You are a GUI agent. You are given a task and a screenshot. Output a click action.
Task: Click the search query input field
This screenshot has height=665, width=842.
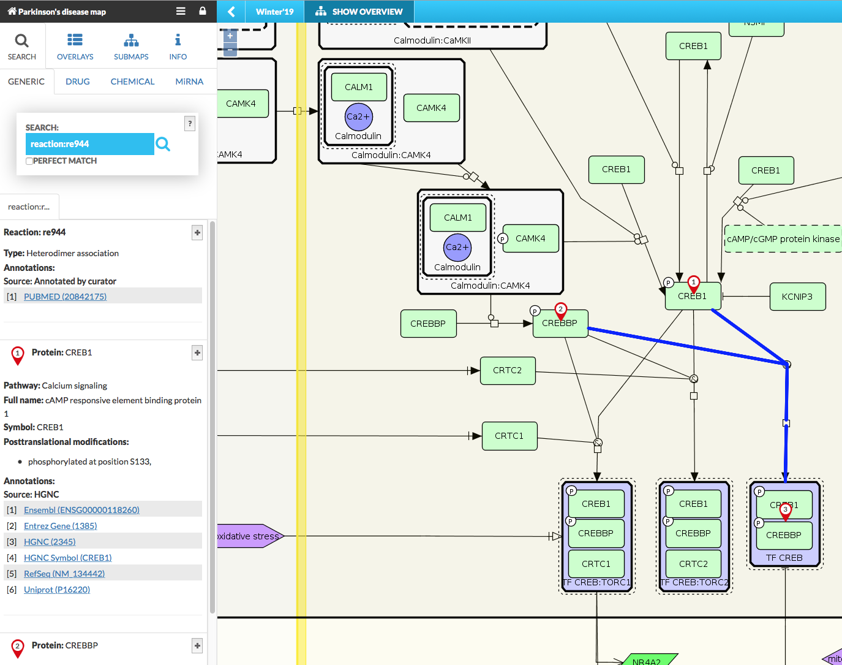pos(89,144)
